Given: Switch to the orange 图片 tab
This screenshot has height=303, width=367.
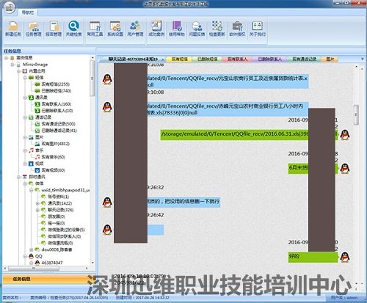Looking at the screenshot, I should [330, 59].
